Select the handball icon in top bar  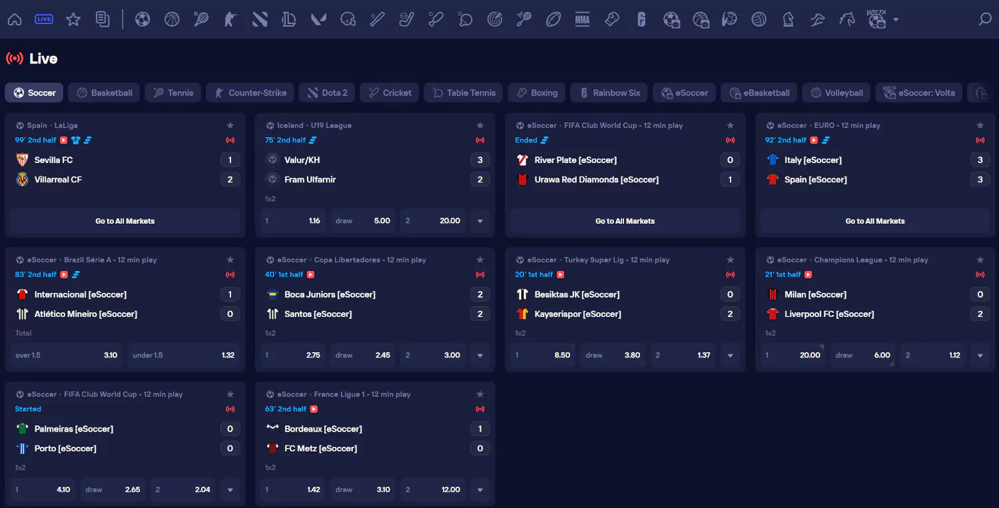coord(729,19)
